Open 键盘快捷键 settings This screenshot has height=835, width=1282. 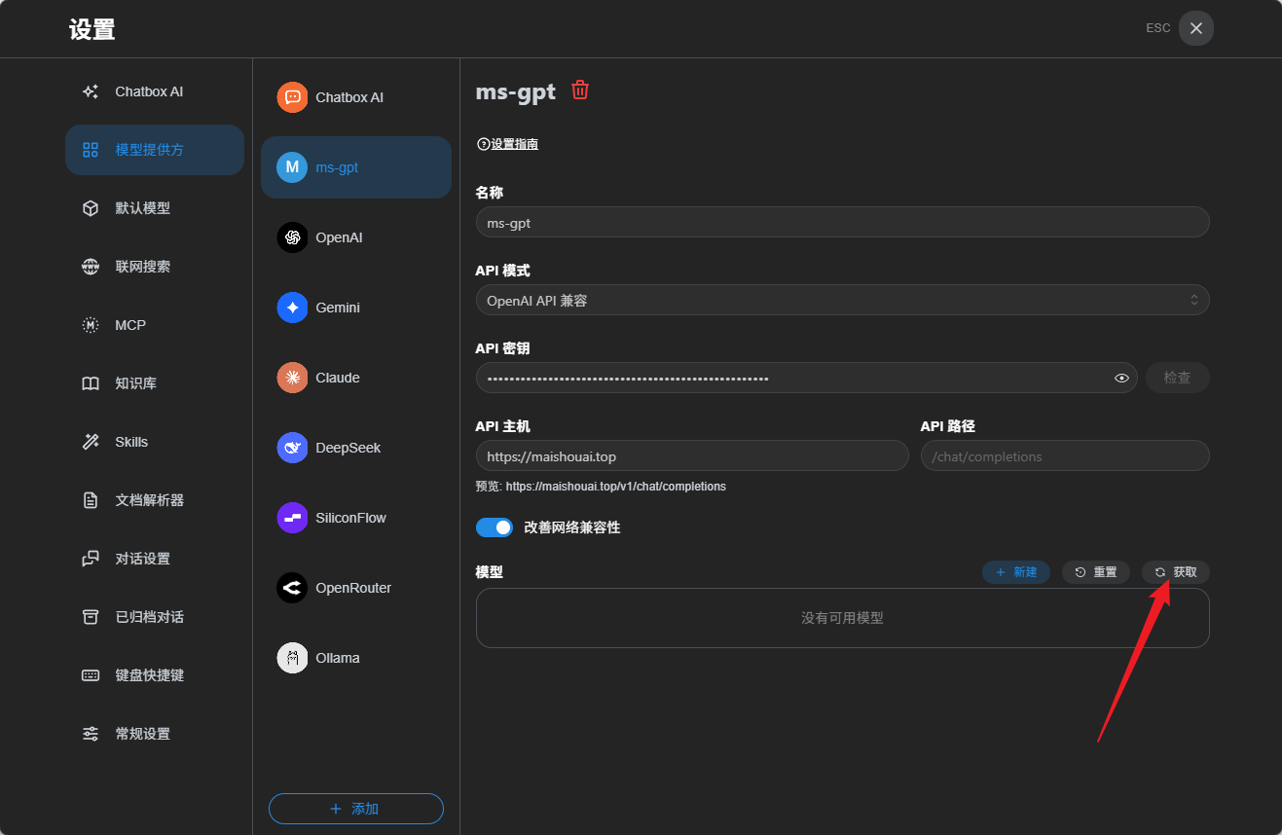point(155,675)
